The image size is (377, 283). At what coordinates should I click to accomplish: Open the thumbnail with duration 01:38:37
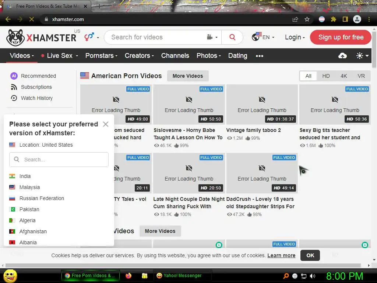(262, 104)
